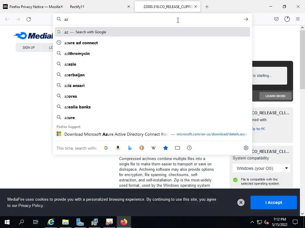Close Firefox Privacy Notice tab
The width and height of the screenshot is (305, 228).
pos(62,7)
